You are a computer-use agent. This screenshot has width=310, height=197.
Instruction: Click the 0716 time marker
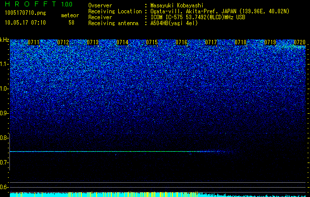tap(181, 42)
